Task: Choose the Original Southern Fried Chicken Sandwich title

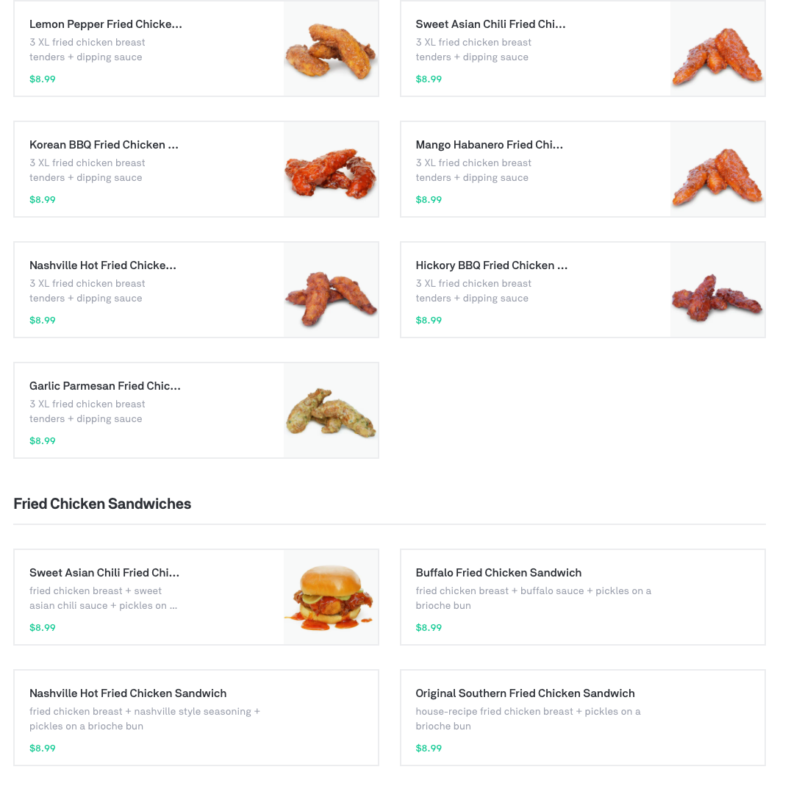Action: tap(525, 693)
